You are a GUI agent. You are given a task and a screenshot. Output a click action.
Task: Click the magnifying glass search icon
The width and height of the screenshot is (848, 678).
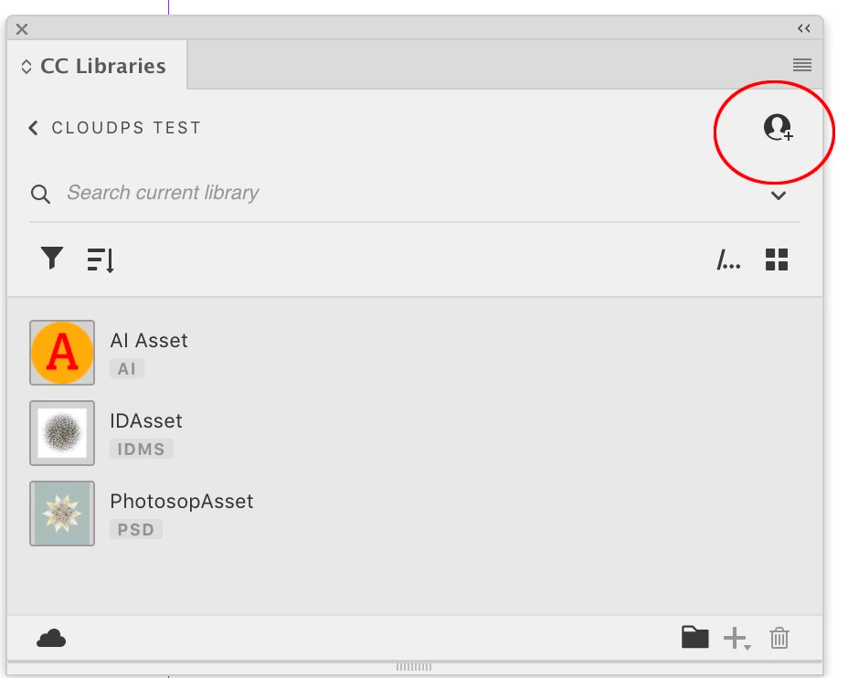pyautogui.click(x=40, y=194)
